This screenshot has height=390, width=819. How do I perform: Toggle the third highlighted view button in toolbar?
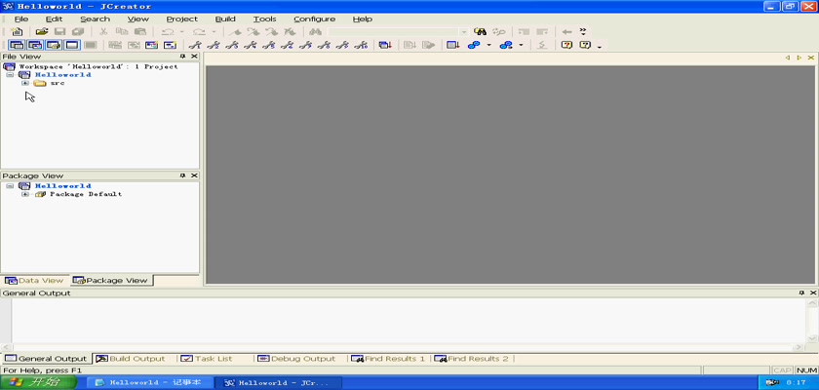pyautogui.click(x=54, y=46)
